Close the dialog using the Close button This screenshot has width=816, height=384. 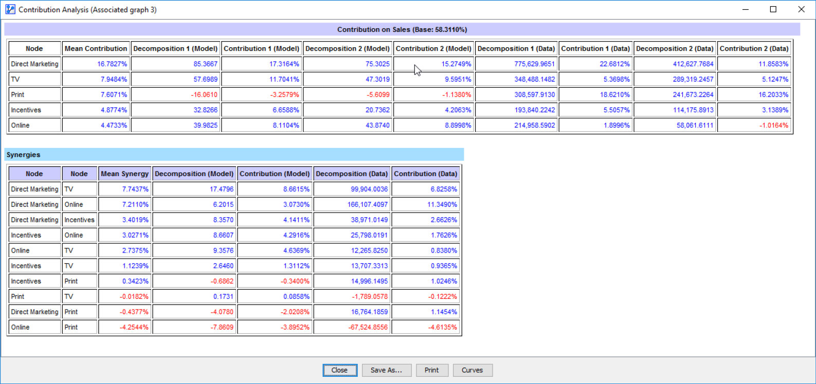(339, 370)
